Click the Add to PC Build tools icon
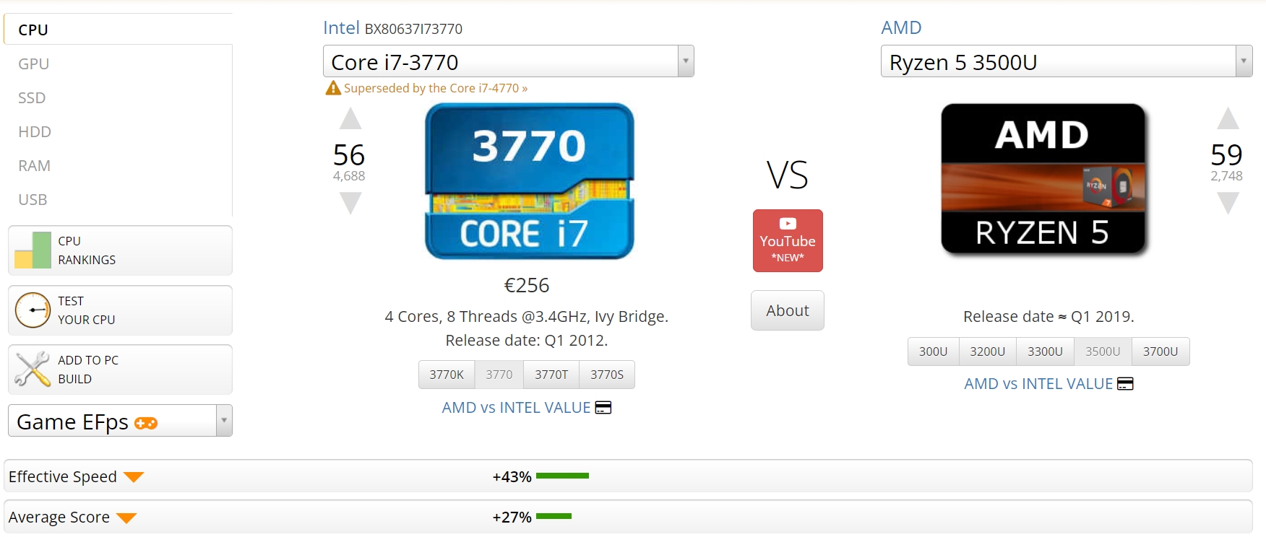The image size is (1266, 537). [33, 370]
